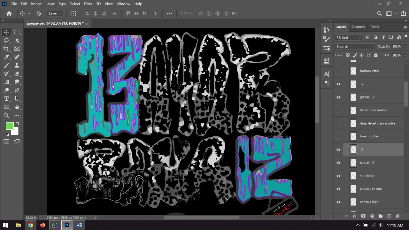Select the Rectangle shape tool
409x230 pixels.
(6, 107)
